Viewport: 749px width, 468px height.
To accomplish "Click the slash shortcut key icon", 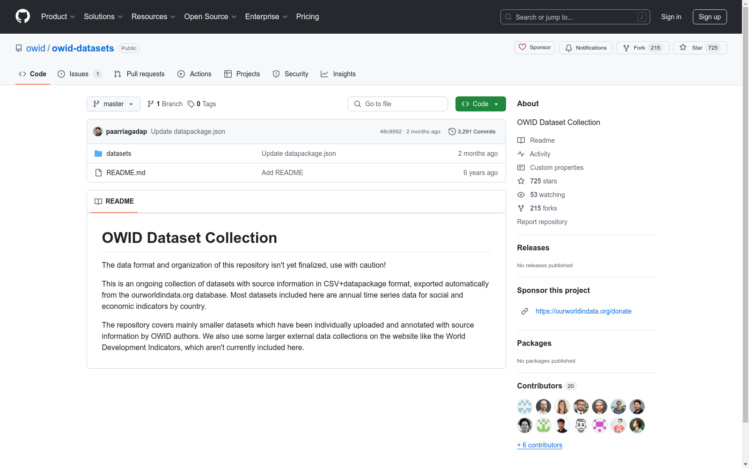I will (x=642, y=17).
